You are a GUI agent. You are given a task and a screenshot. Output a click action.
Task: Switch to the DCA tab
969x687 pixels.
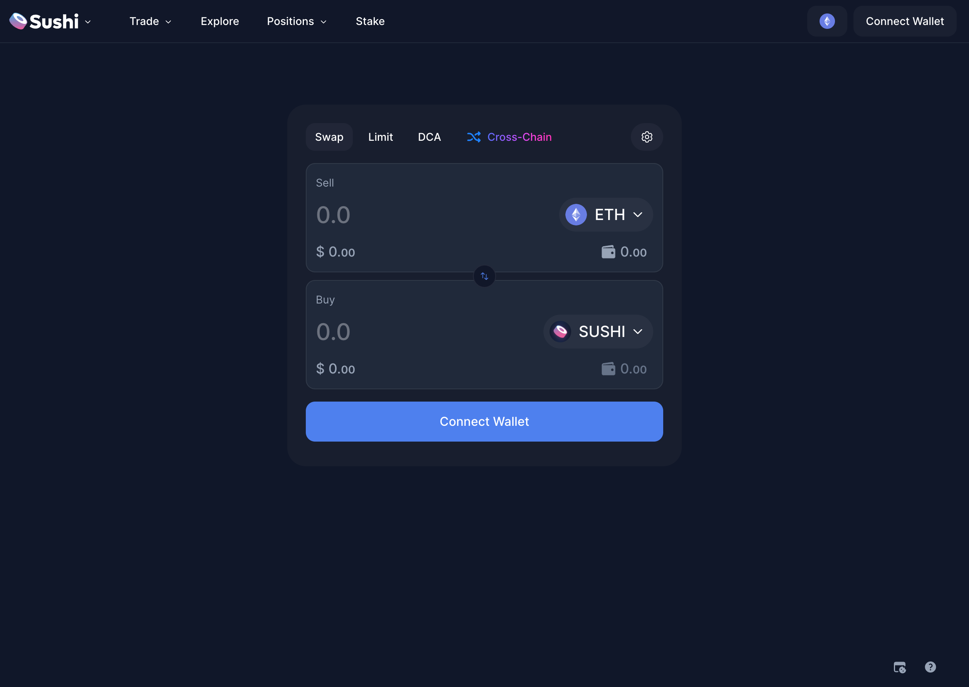(x=429, y=137)
